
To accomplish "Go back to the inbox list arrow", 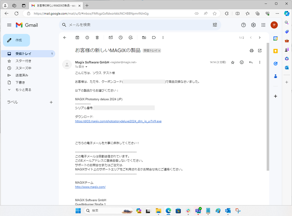I will pos(65,37).
